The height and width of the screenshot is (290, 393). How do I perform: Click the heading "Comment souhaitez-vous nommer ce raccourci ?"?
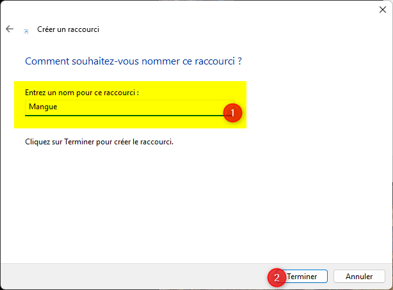pos(133,62)
